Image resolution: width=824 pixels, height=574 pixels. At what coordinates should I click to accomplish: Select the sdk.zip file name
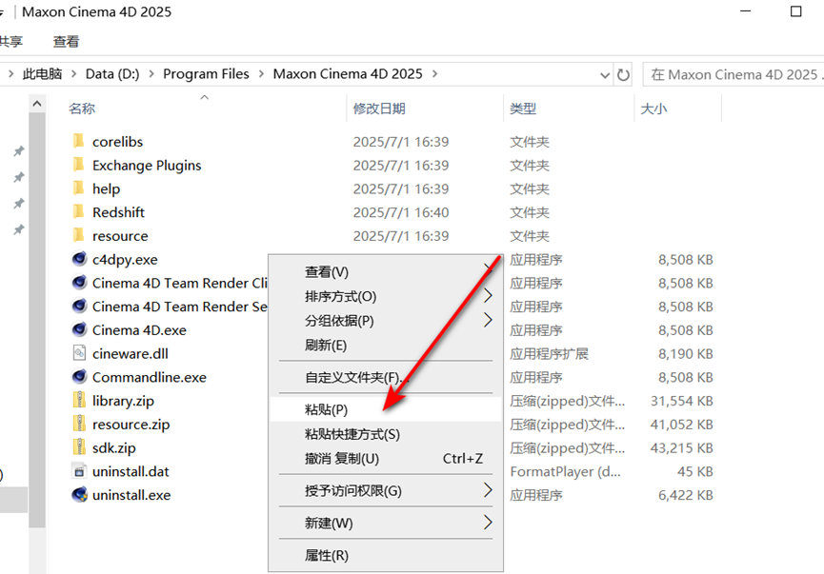pyautogui.click(x=114, y=448)
